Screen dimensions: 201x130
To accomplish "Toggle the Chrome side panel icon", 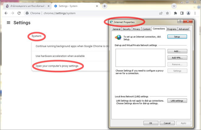I will click(x=182, y=13).
